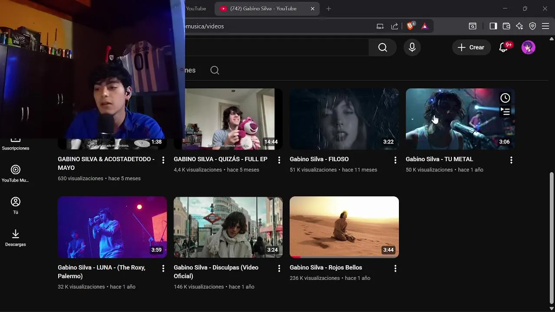Open options menu for GABINO SILVA & ACOSTADETODO - MAYO

coord(163,160)
